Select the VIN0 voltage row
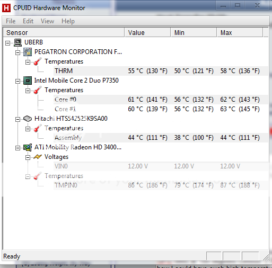This screenshot has width=272, height=268. click(161, 166)
